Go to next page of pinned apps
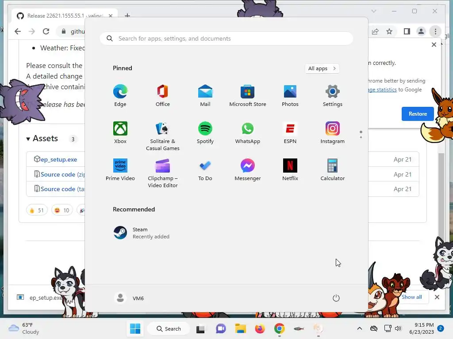 coord(361,137)
